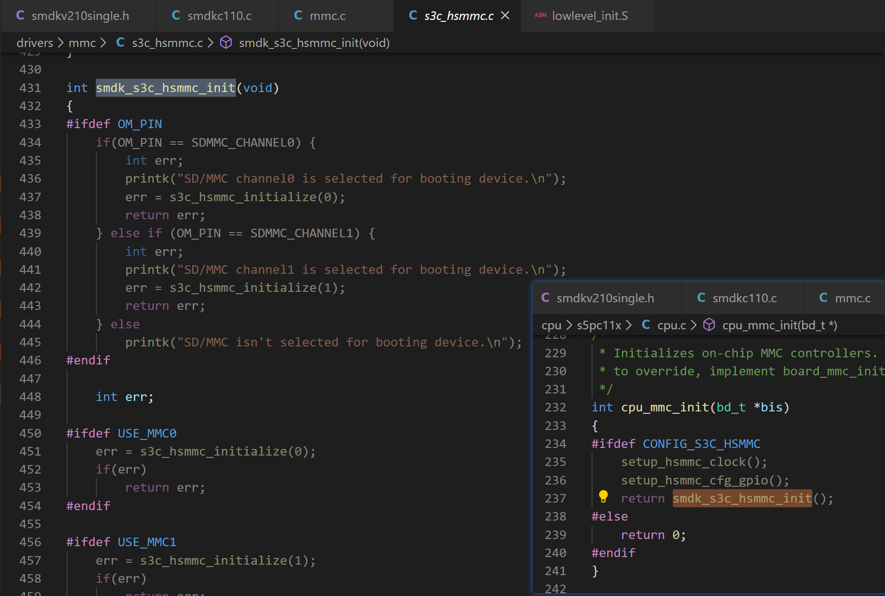Open the s5pc11x breadcrumb folder
885x596 pixels.
pos(599,325)
